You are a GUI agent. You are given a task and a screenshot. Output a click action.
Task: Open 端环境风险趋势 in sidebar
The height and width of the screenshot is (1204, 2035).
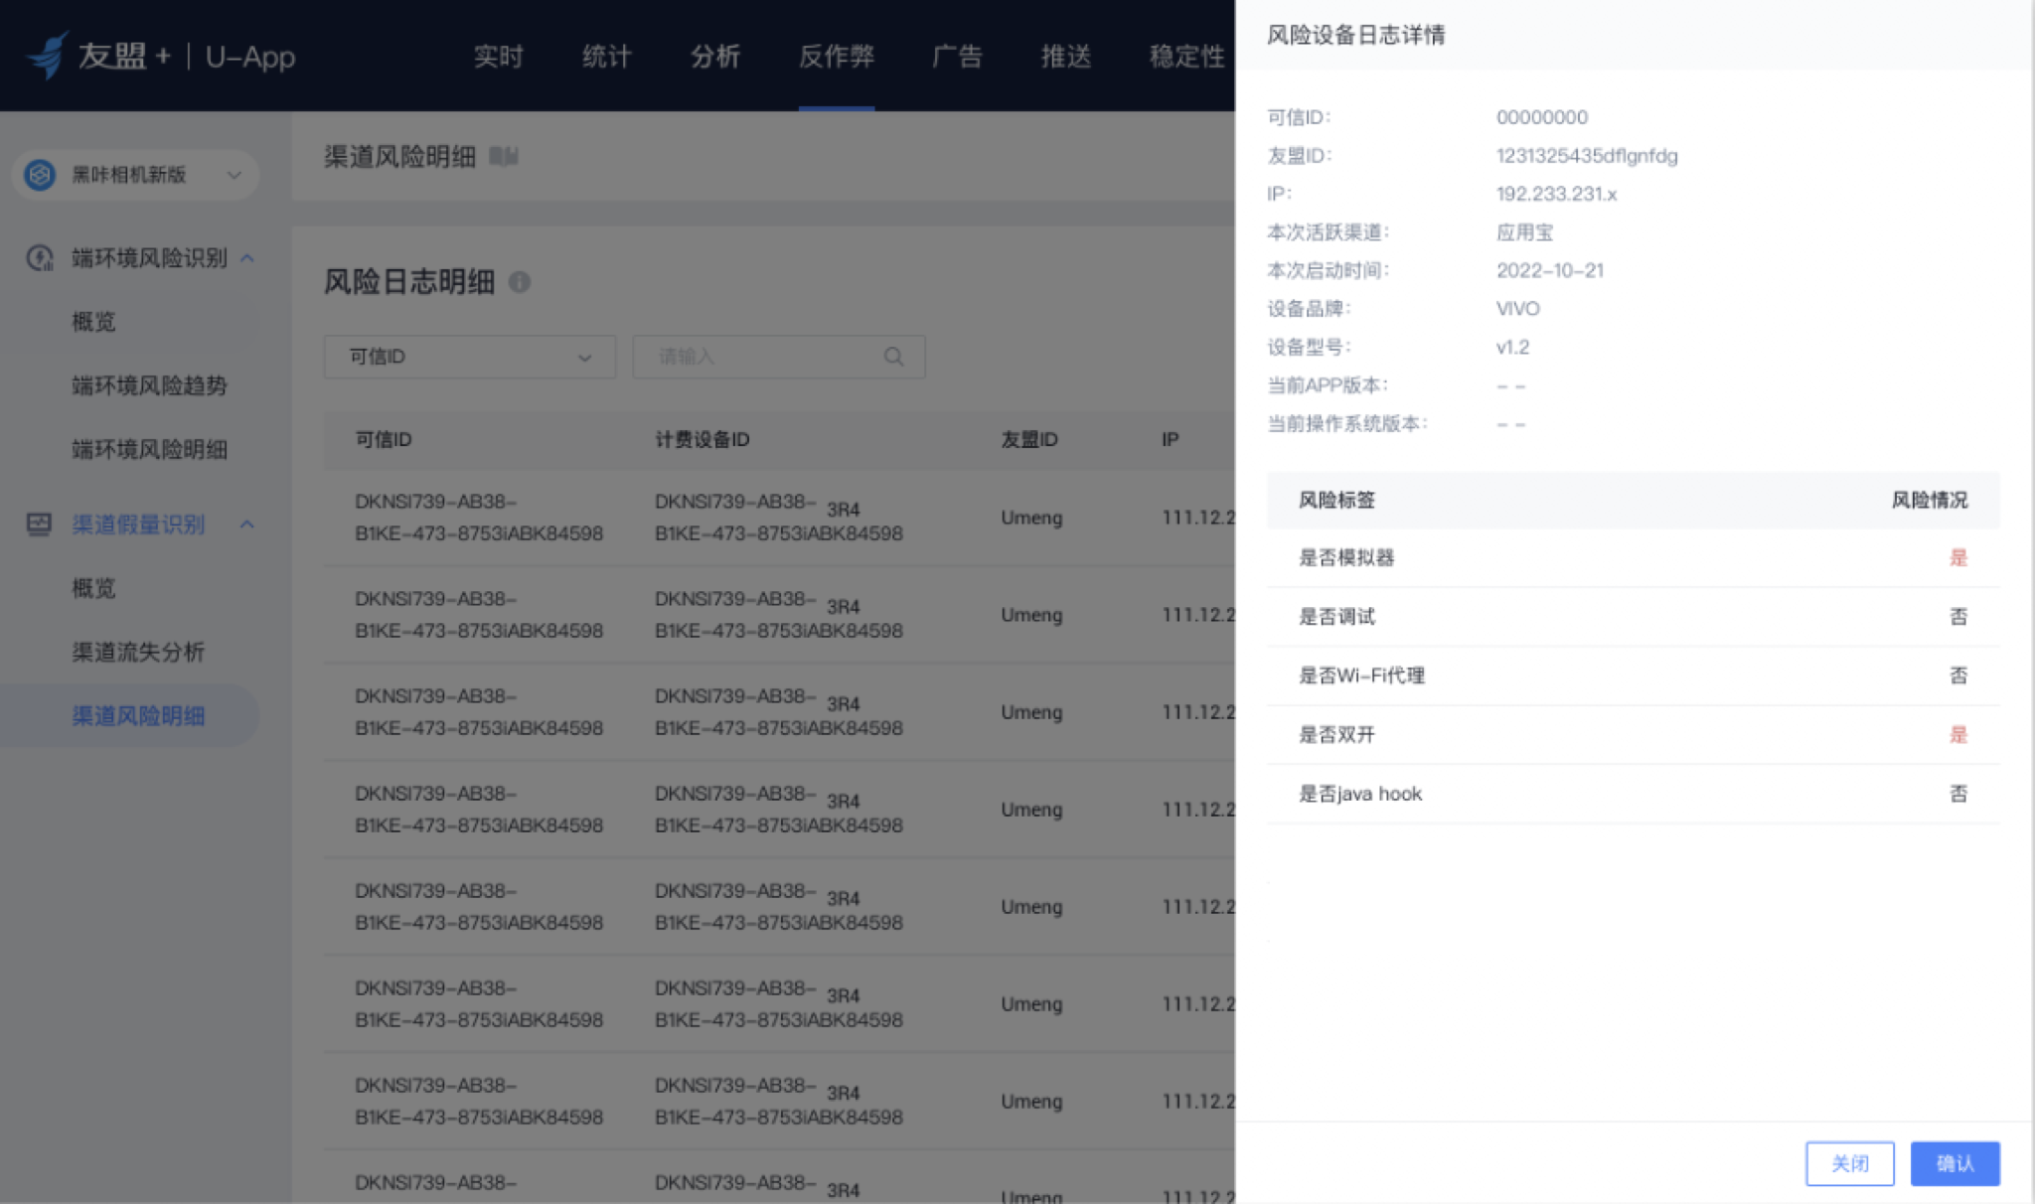point(149,385)
